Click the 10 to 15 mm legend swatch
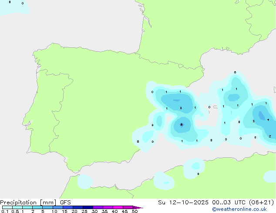The width and height of the screenshot is (276, 213). tap(58, 207)
